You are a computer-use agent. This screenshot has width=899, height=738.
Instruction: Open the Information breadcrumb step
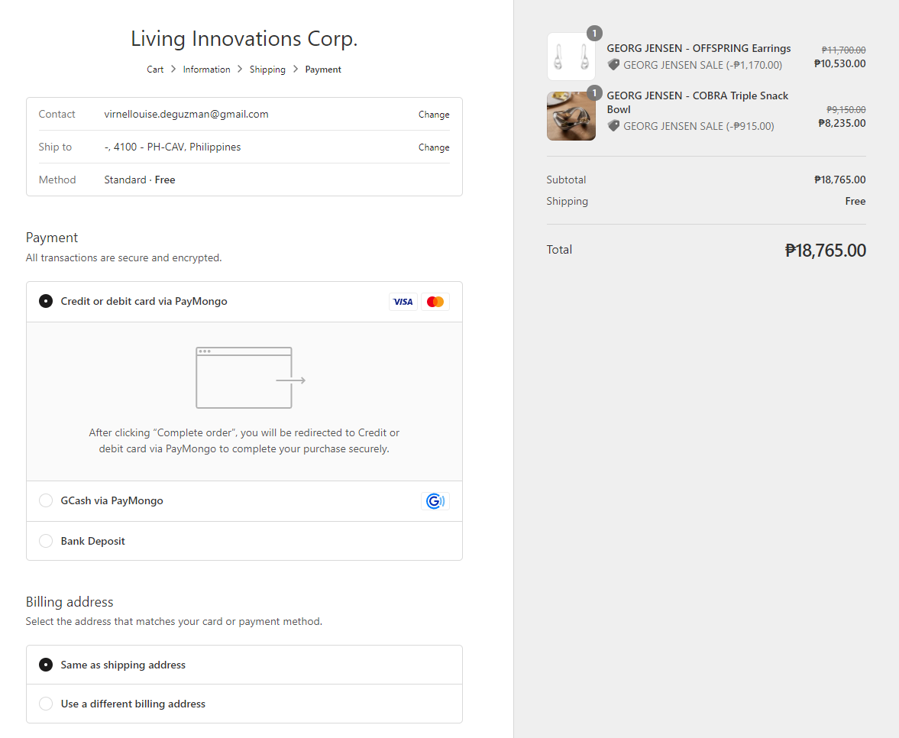pos(206,70)
